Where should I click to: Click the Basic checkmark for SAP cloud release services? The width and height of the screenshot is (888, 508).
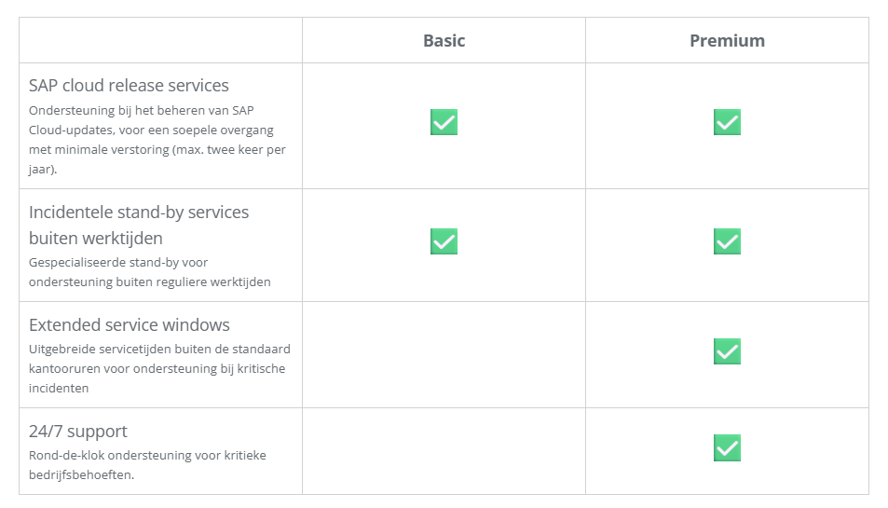click(444, 122)
